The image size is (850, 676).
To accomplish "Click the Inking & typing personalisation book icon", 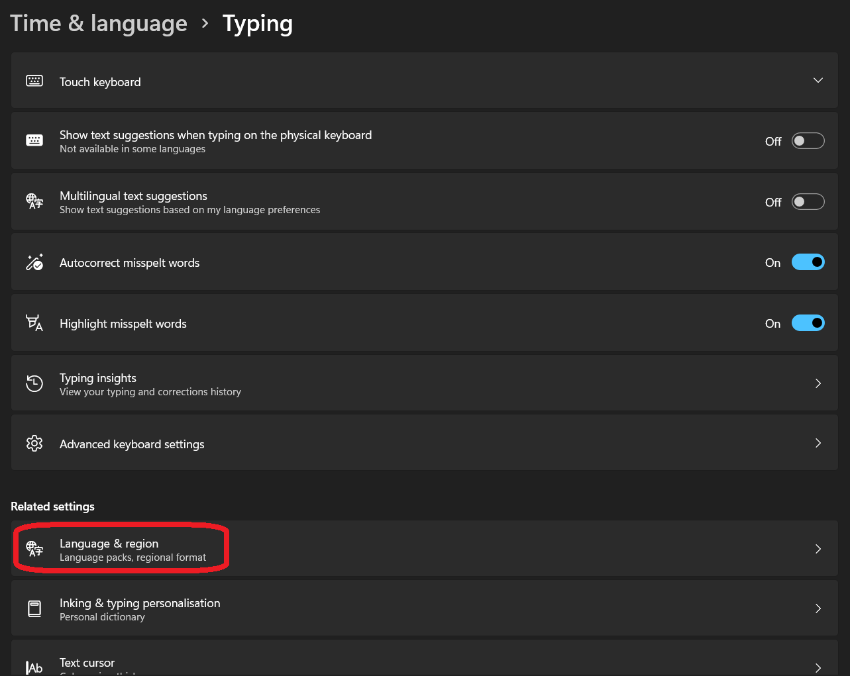I will (x=34, y=608).
